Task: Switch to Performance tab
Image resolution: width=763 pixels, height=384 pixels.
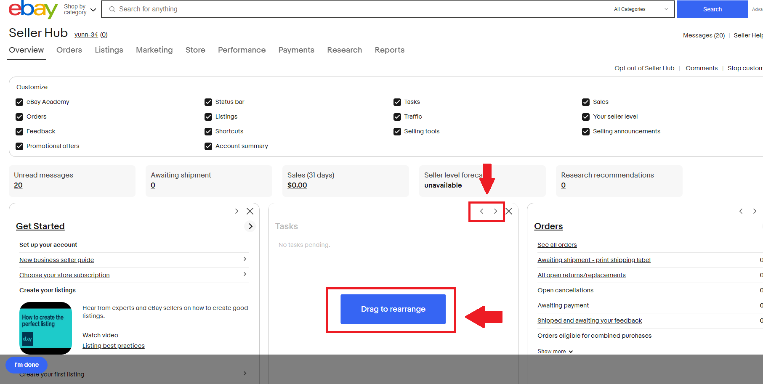Action: pos(242,50)
